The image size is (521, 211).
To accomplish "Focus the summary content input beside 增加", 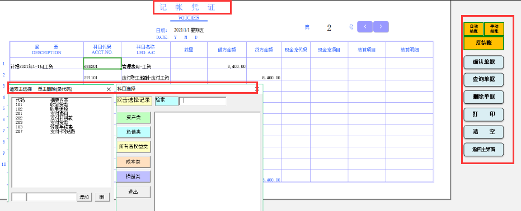I will [51, 197].
